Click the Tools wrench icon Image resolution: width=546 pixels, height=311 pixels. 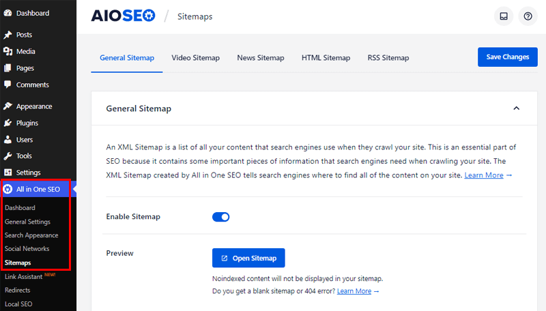8,156
